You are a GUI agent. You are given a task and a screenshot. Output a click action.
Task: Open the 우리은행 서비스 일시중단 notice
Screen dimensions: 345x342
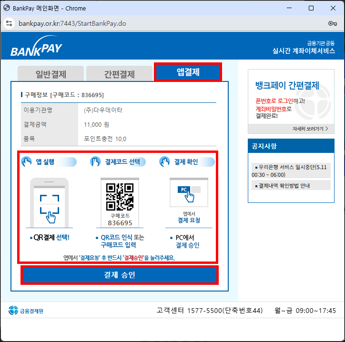tap(291, 171)
